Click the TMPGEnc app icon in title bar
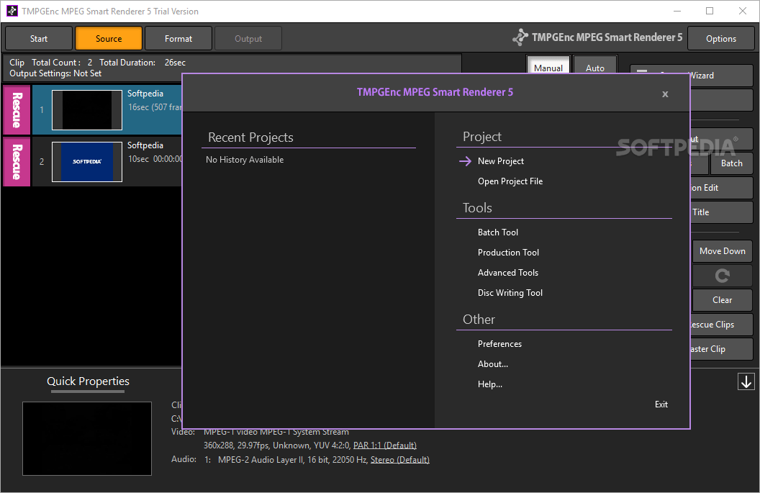 tap(12, 11)
